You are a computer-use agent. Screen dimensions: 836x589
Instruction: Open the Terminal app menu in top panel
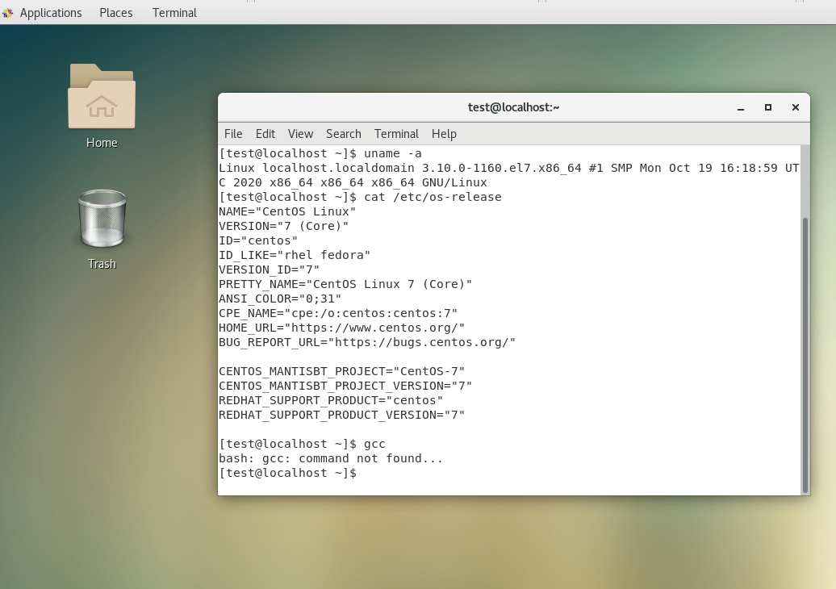click(x=174, y=13)
